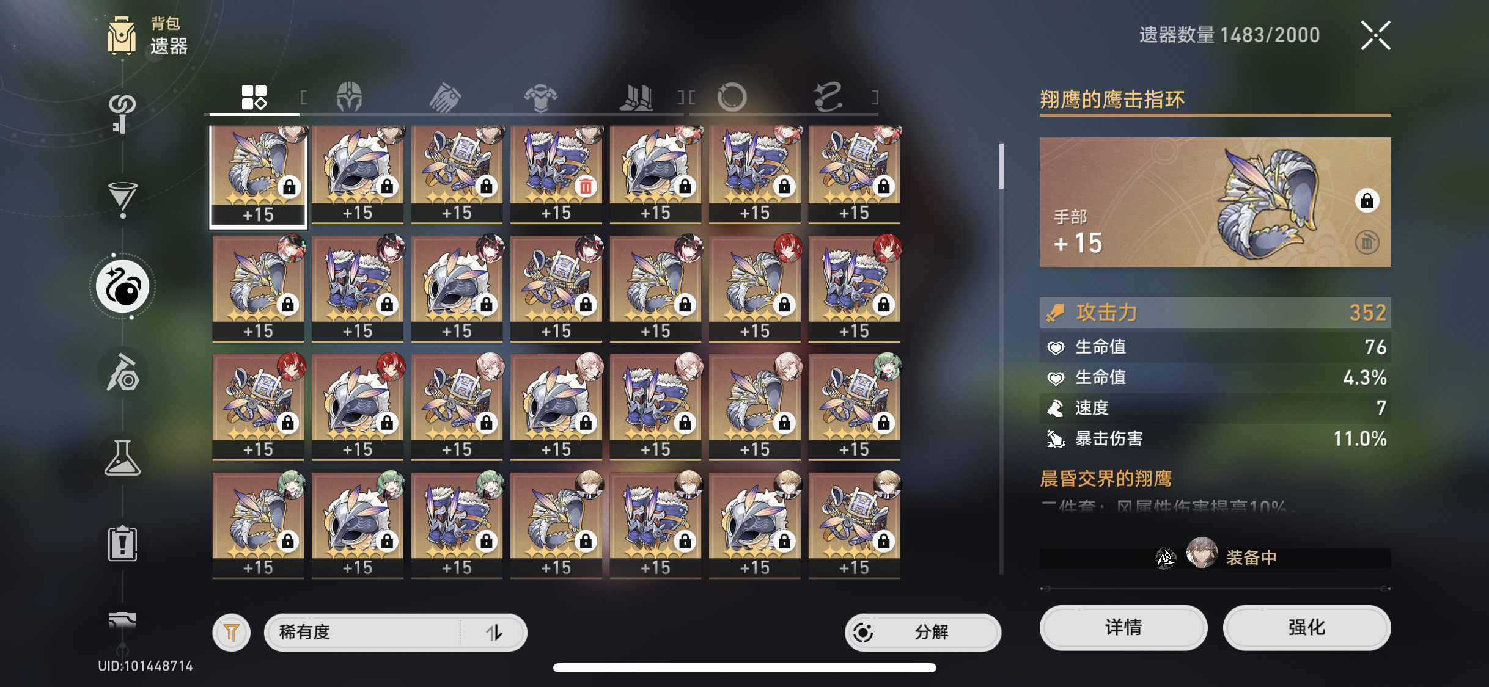1489x687 pixels.
Task: Filter by link rope icon
Action: pos(828,97)
